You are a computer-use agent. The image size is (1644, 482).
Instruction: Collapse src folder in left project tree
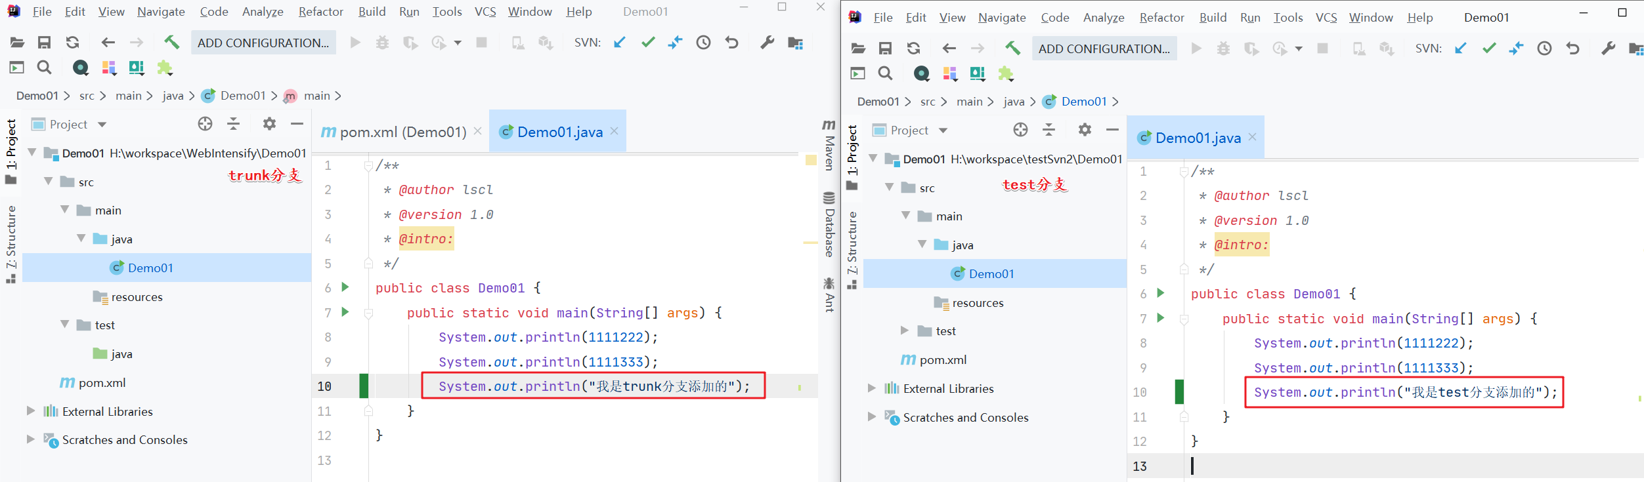[48, 181]
